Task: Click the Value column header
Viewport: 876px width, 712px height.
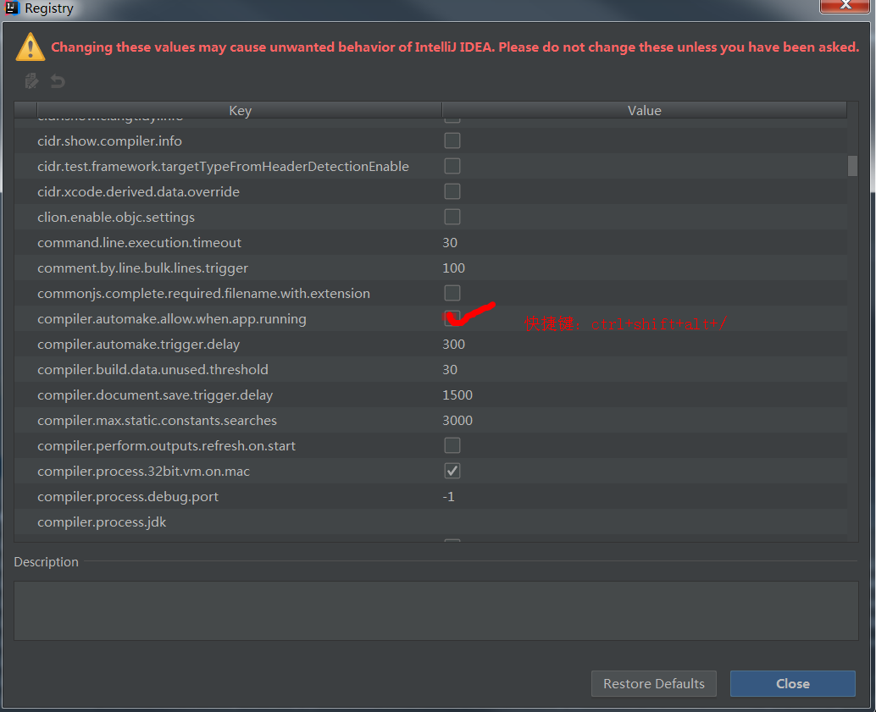Action: pyautogui.click(x=644, y=111)
